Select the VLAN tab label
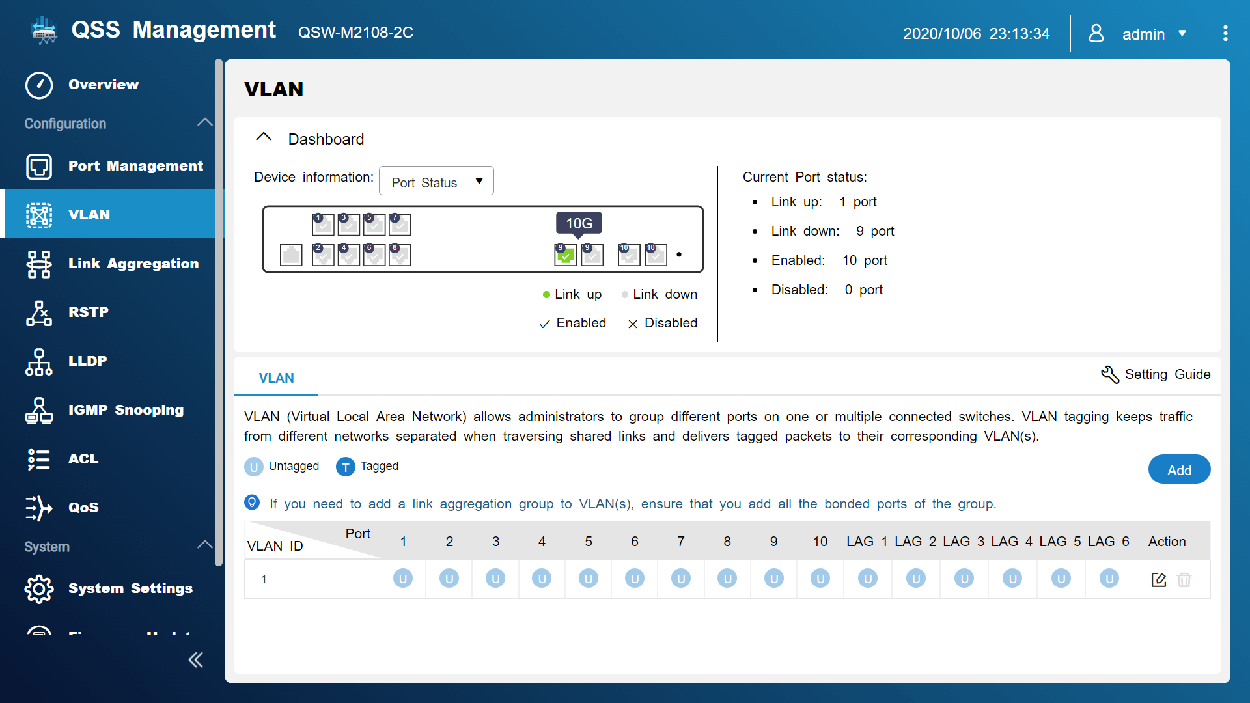1250x703 pixels. click(x=277, y=378)
